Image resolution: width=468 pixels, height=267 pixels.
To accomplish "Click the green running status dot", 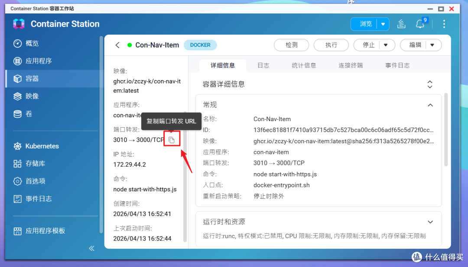I will (130, 45).
